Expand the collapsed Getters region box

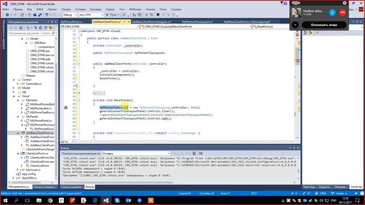pyautogui.click(x=99, y=93)
